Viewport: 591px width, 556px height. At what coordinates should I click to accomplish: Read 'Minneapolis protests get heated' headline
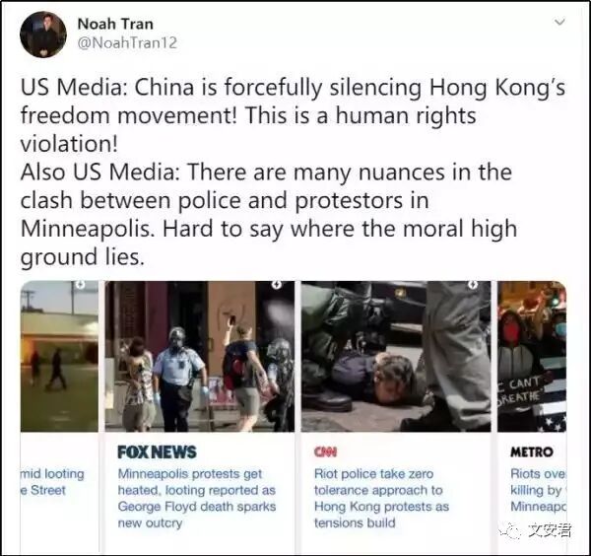(197, 498)
